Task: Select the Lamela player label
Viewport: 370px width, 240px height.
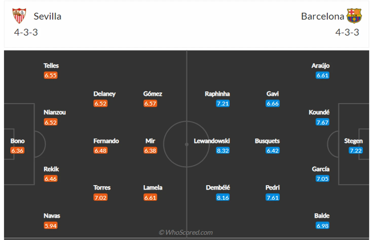Action: 153,188
